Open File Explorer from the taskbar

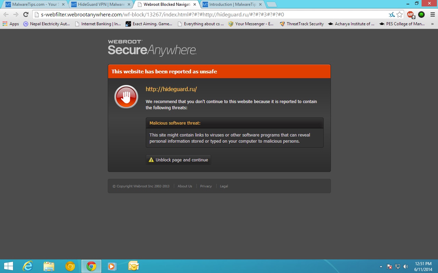point(49,266)
